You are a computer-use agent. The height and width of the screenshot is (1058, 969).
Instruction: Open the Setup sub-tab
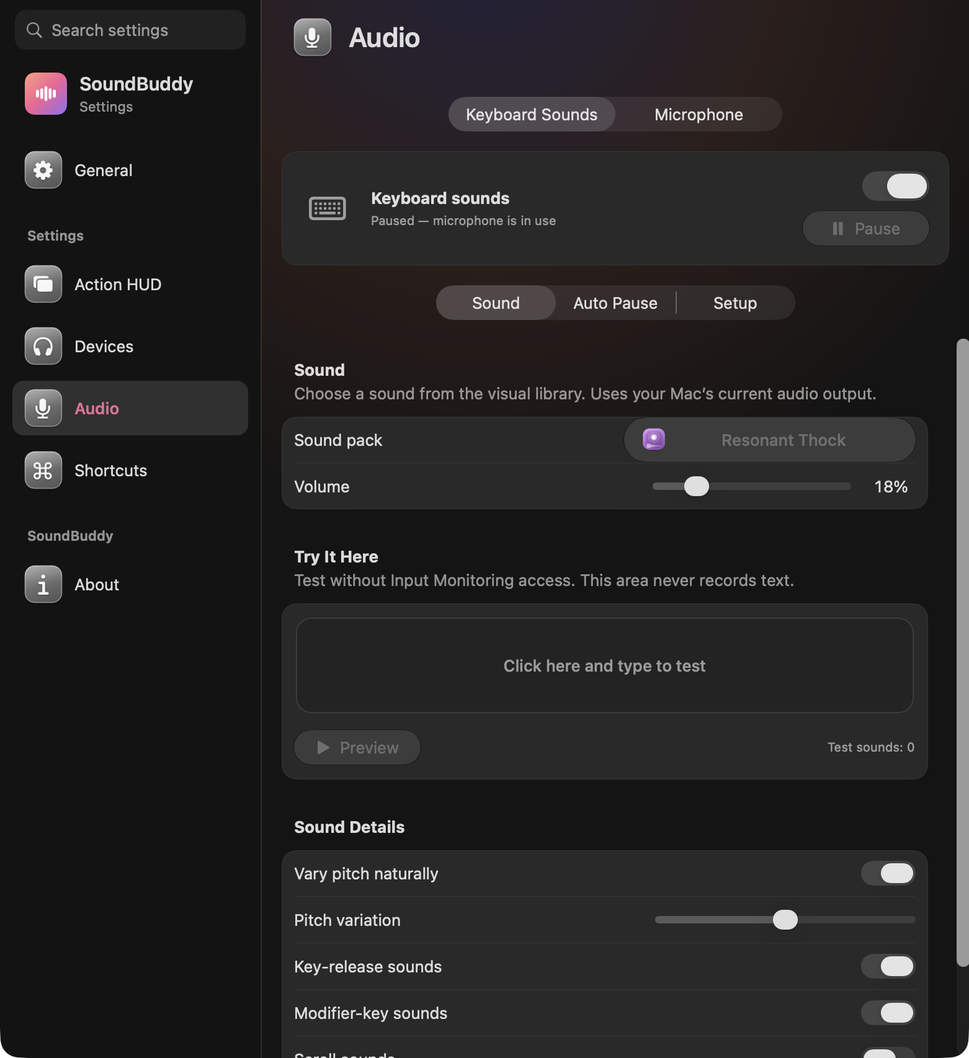pyautogui.click(x=735, y=303)
